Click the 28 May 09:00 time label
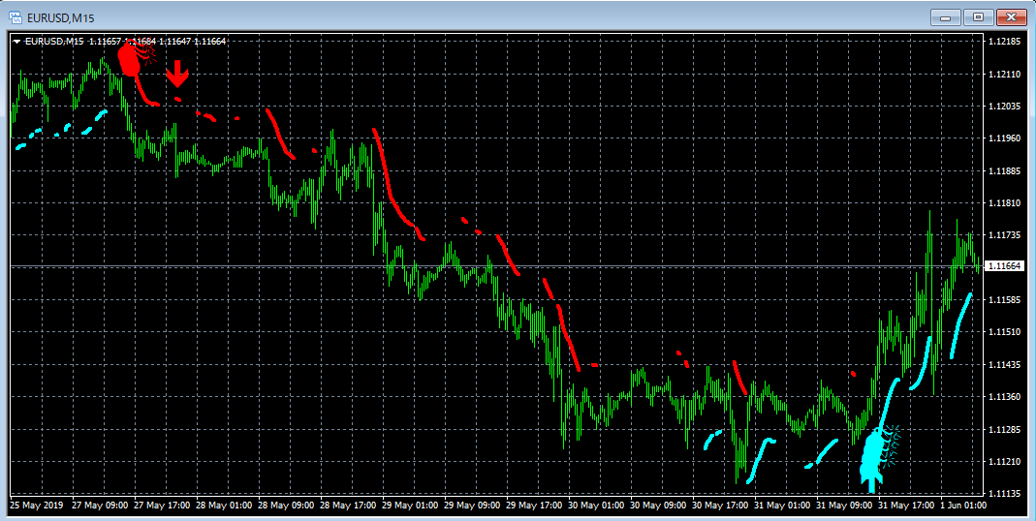Image resolution: width=1036 pixels, height=521 pixels. tap(286, 506)
